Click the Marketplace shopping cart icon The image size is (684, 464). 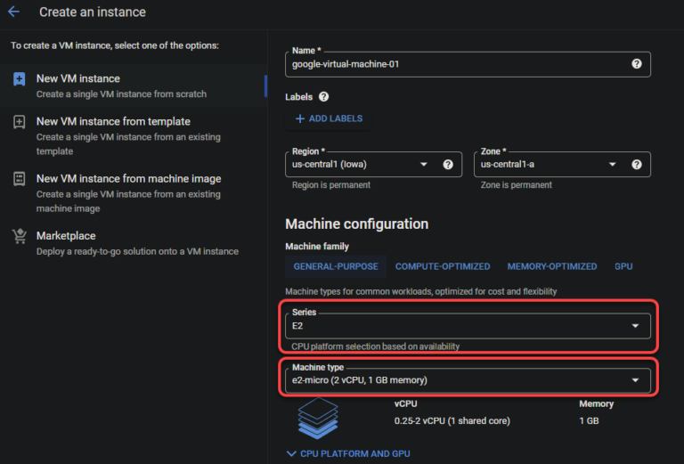tap(20, 236)
